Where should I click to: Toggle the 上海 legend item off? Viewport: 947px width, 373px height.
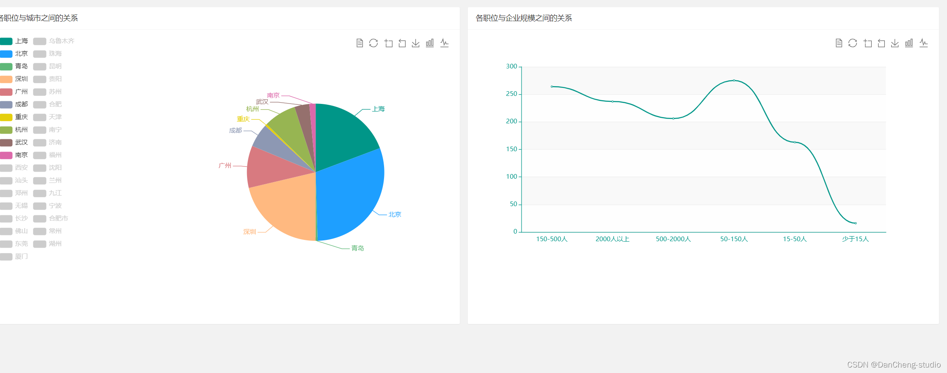(x=14, y=41)
